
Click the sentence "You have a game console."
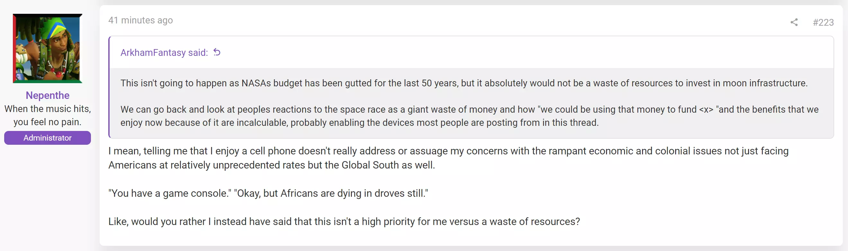coord(170,194)
